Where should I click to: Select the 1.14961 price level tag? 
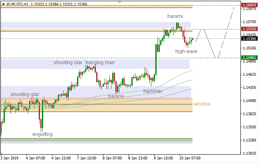point(249,58)
